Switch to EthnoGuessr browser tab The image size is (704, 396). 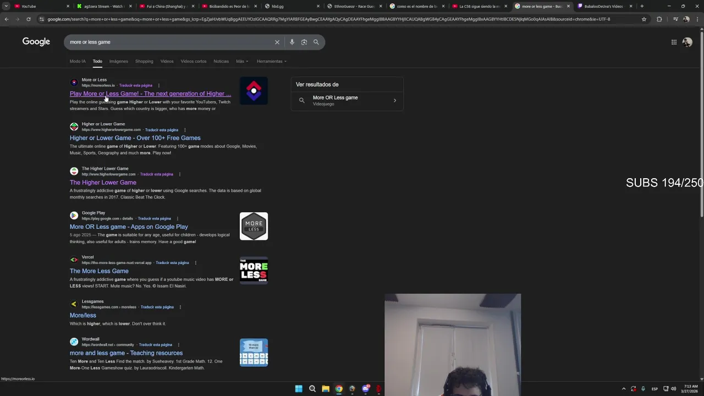[x=352, y=6]
